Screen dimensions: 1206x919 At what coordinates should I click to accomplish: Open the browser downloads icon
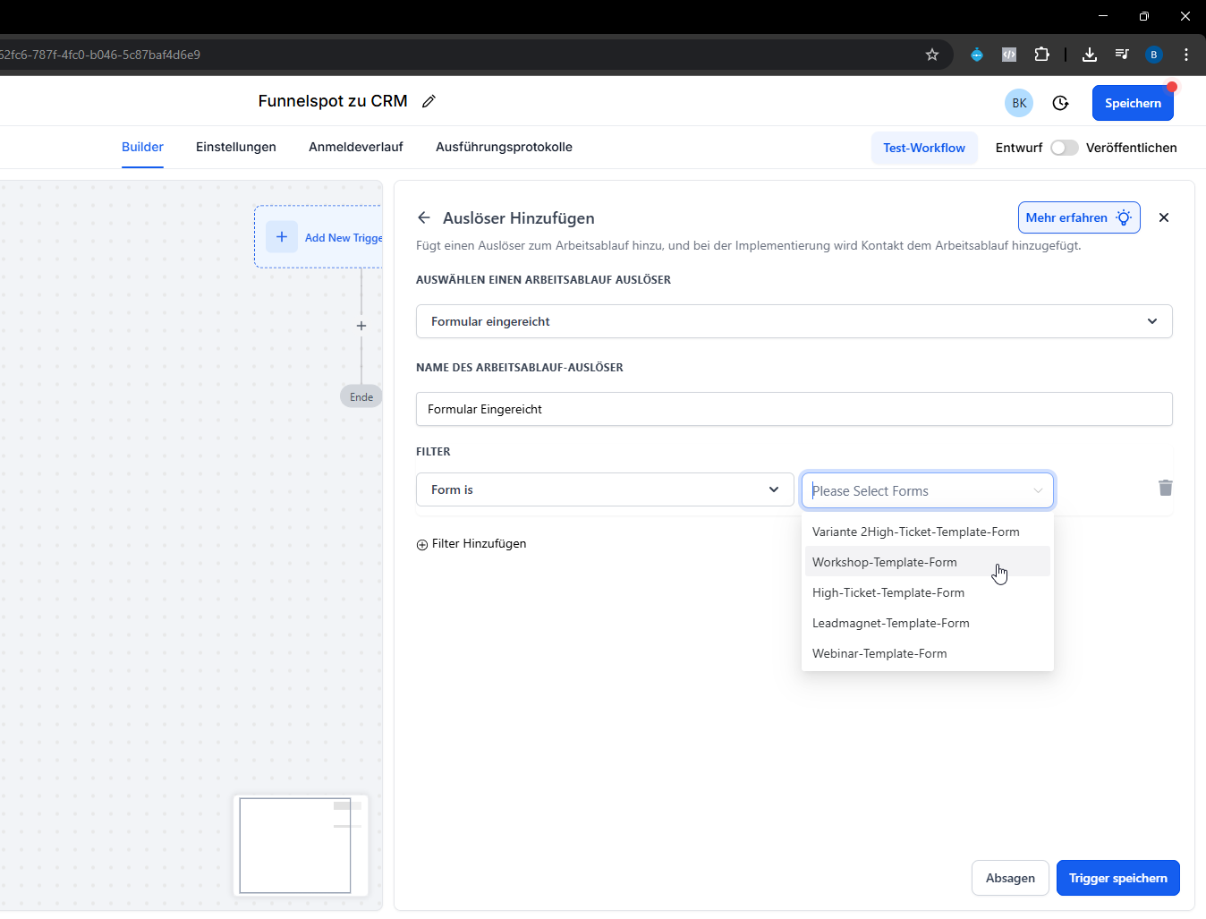(x=1089, y=55)
